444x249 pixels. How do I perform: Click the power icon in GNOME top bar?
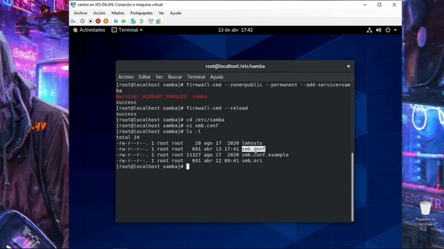point(388,30)
